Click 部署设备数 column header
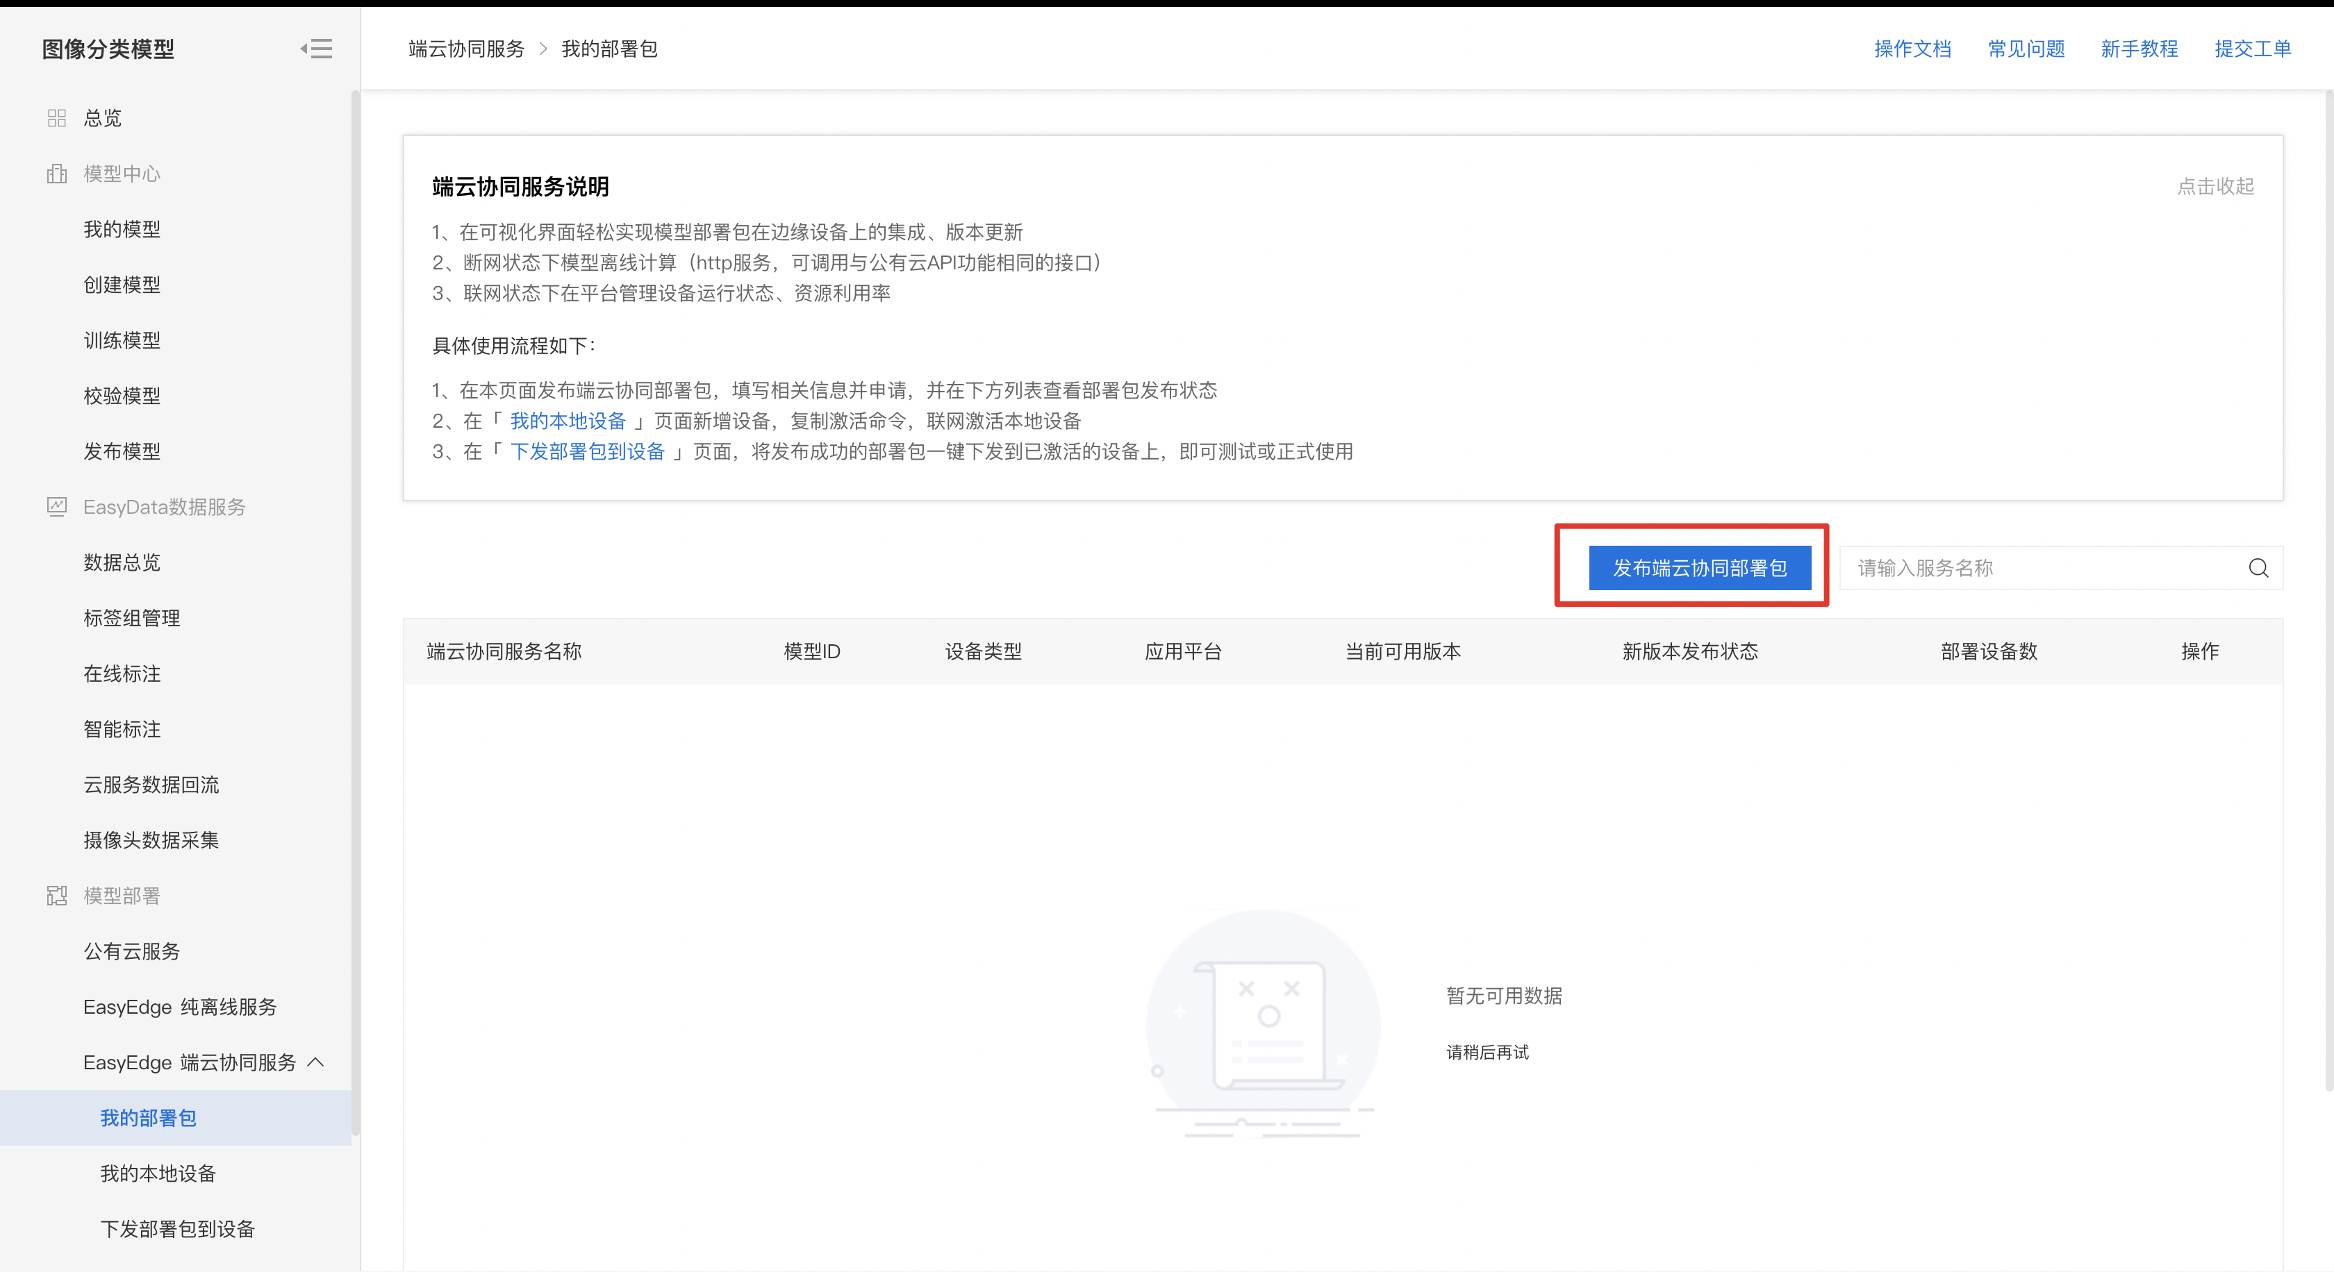This screenshot has width=2334, height=1272. click(1989, 651)
